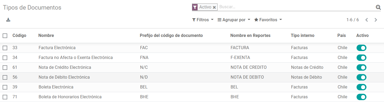
Task: Toggle Activo for Nota de Crédito Electrónica
Action: click(362, 67)
